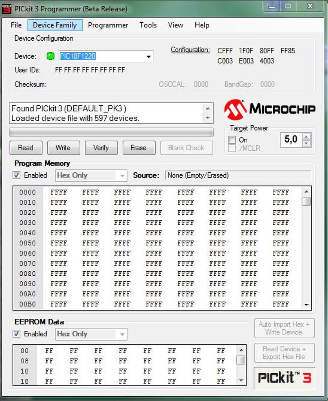Image resolution: width=328 pixels, height=401 pixels.
Task: Click Program Memory scrollbar down arrow
Action: click(306, 305)
